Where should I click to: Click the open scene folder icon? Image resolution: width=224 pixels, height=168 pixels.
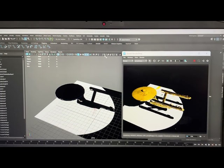click(6, 39)
